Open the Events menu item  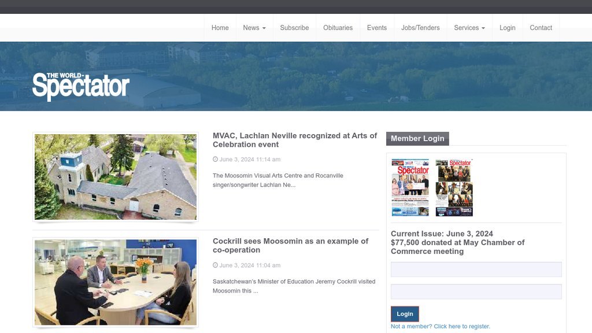click(x=376, y=28)
